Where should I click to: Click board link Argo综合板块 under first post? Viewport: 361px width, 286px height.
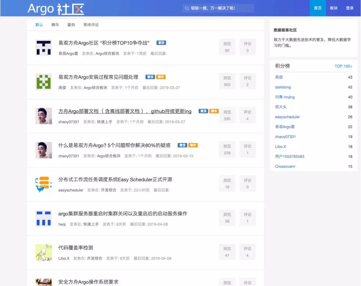click(x=107, y=53)
